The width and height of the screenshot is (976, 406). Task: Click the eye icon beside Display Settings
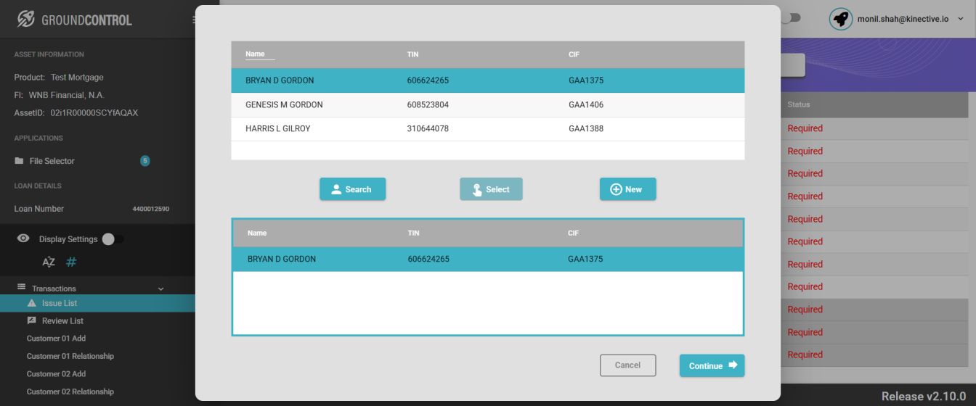(23, 239)
